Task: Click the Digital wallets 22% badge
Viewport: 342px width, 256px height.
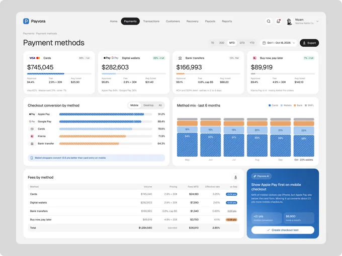Action: 159,58
